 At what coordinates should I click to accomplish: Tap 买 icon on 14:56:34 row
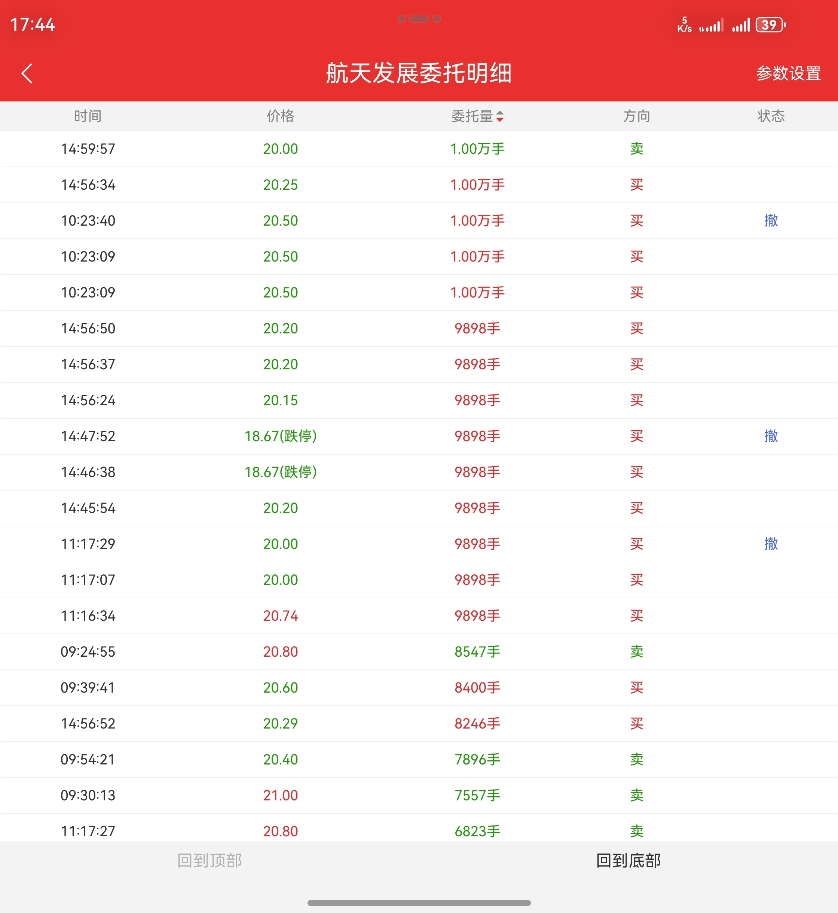[636, 184]
